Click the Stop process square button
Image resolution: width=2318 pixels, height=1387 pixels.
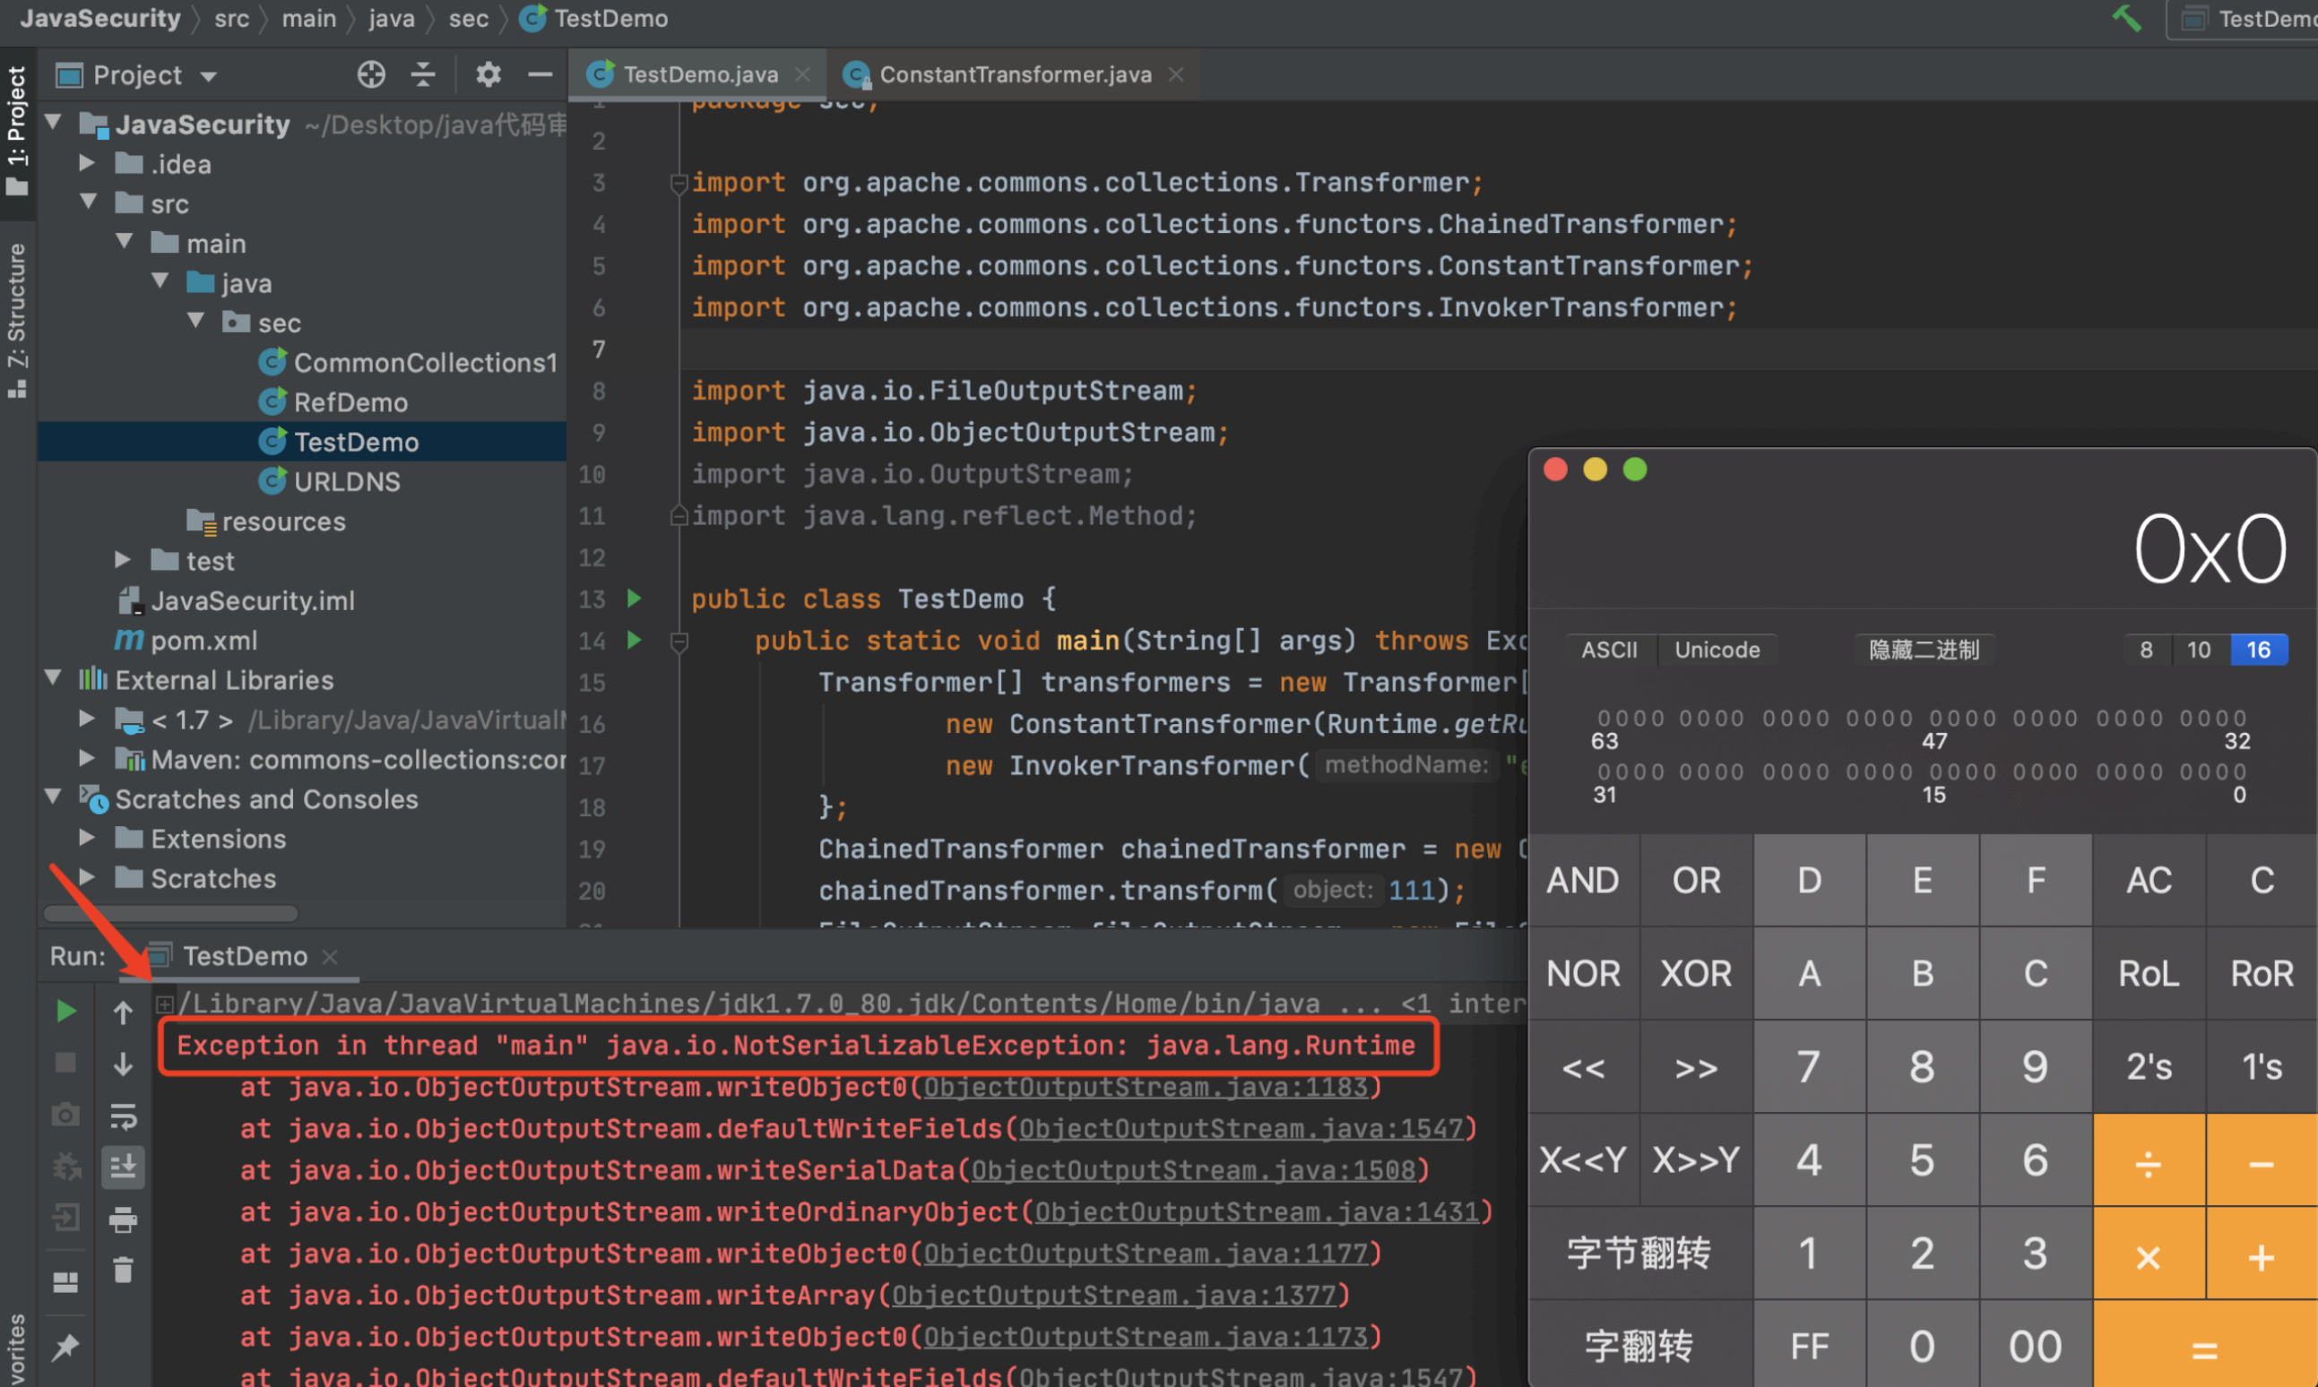coord(65,1063)
